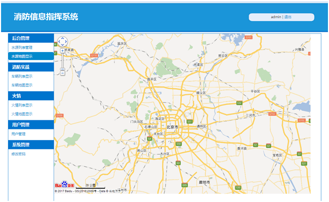This screenshot has height=202, width=329.
Task: Collapse the 后台管理 section header
Action: point(31,38)
